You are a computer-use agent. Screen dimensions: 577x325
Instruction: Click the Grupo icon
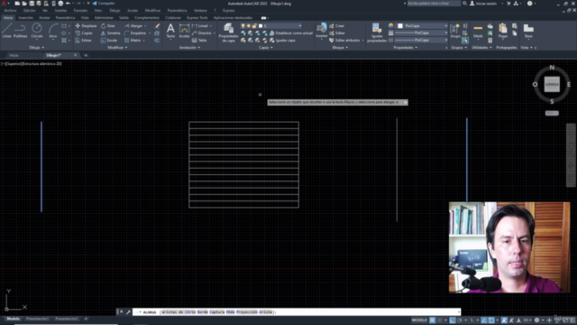point(455,31)
